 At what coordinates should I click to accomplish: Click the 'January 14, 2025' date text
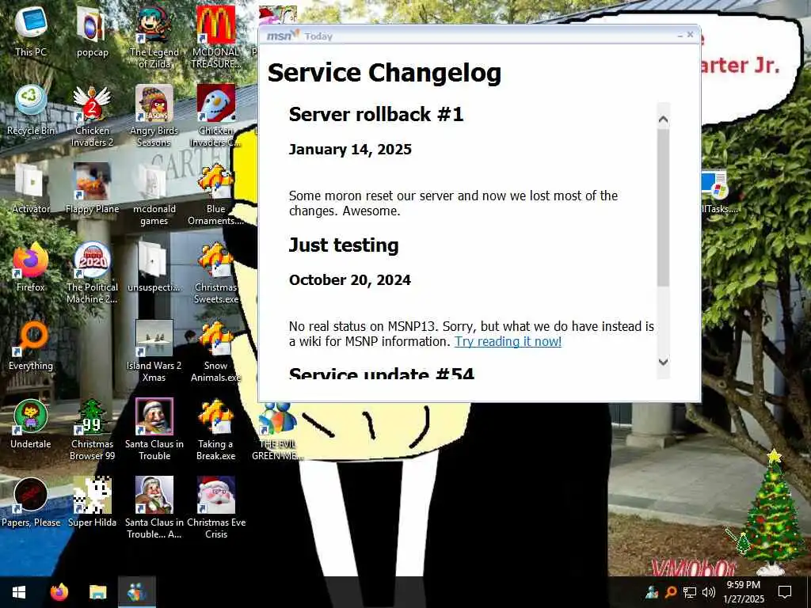coord(350,150)
